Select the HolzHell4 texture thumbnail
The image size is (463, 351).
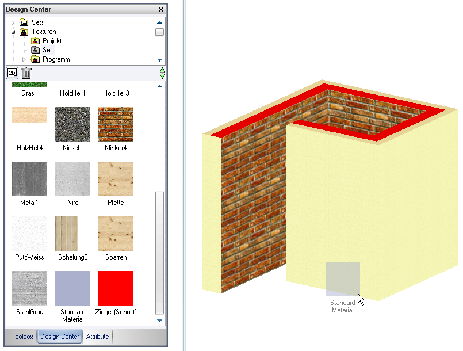click(x=29, y=115)
